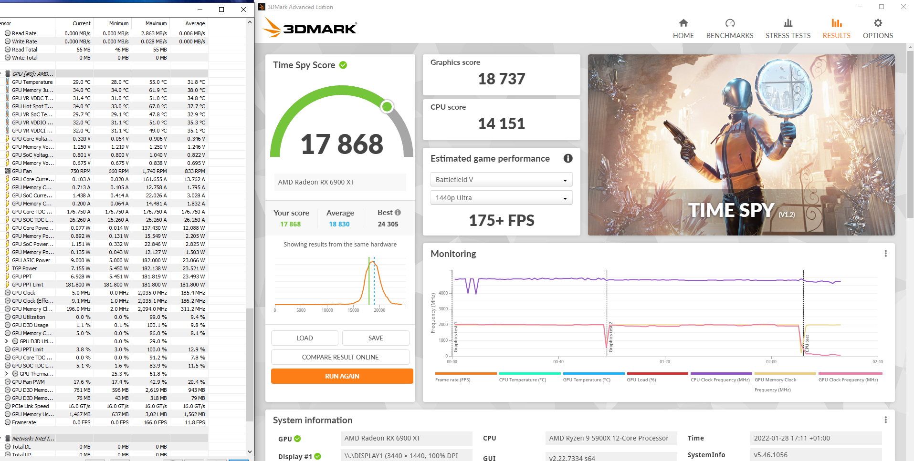Click the Minimum column header

tap(113, 23)
